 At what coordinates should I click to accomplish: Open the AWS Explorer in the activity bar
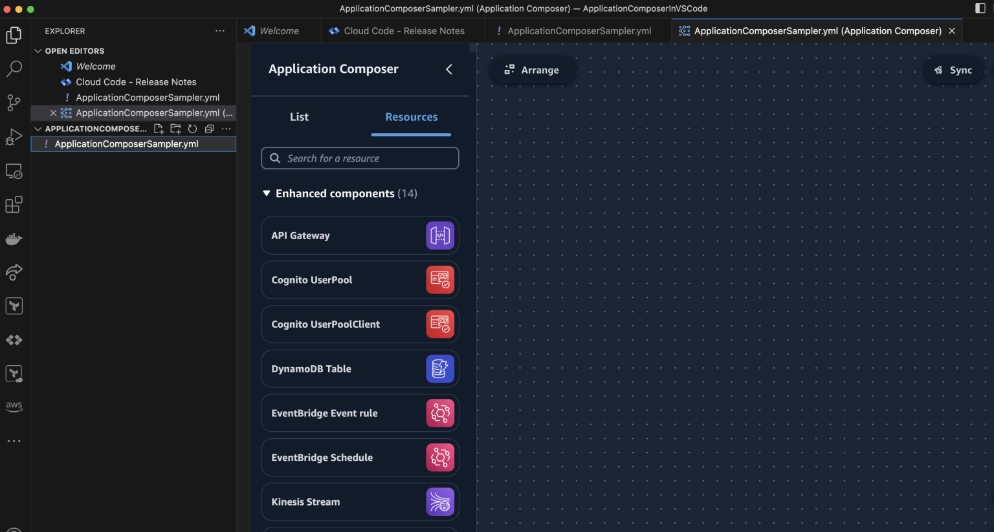[14, 406]
